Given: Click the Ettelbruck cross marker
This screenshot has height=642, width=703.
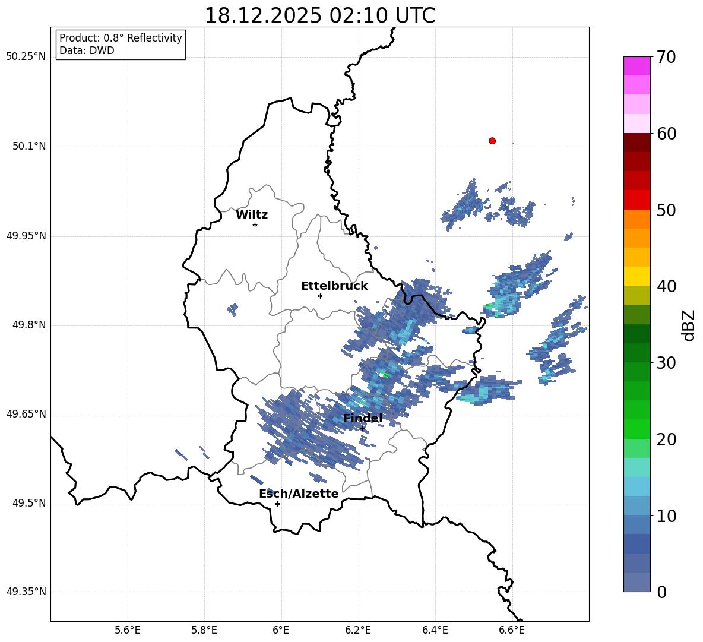Looking at the screenshot, I should [320, 296].
